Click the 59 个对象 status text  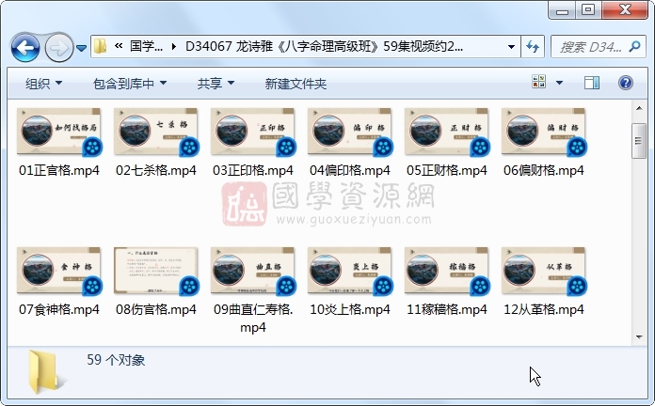click(x=116, y=360)
